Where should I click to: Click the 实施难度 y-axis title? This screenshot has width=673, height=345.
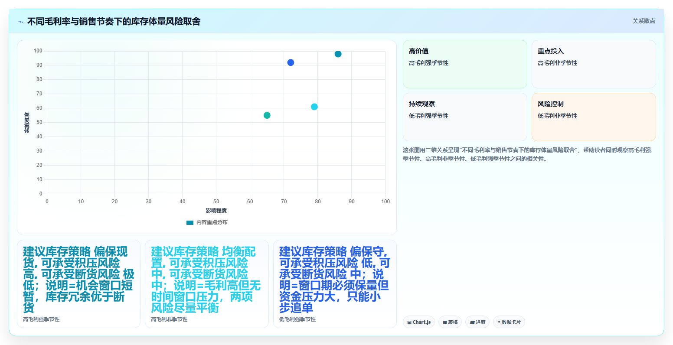(x=27, y=123)
